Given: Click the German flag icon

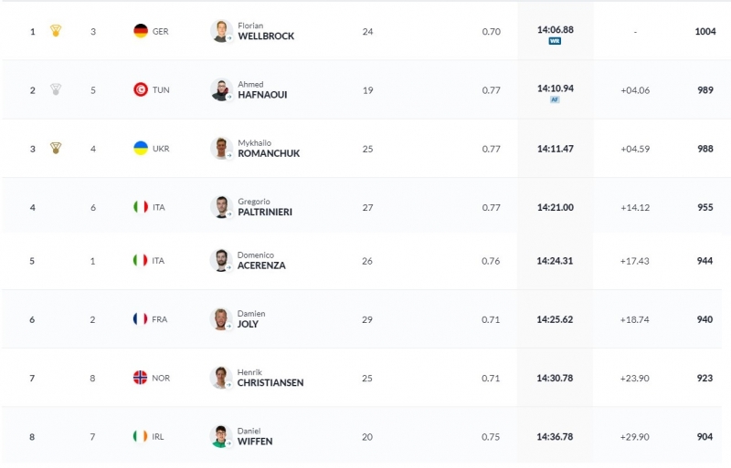Looking at the screenshot, I should pyautogui.click(x=140, y=31).
